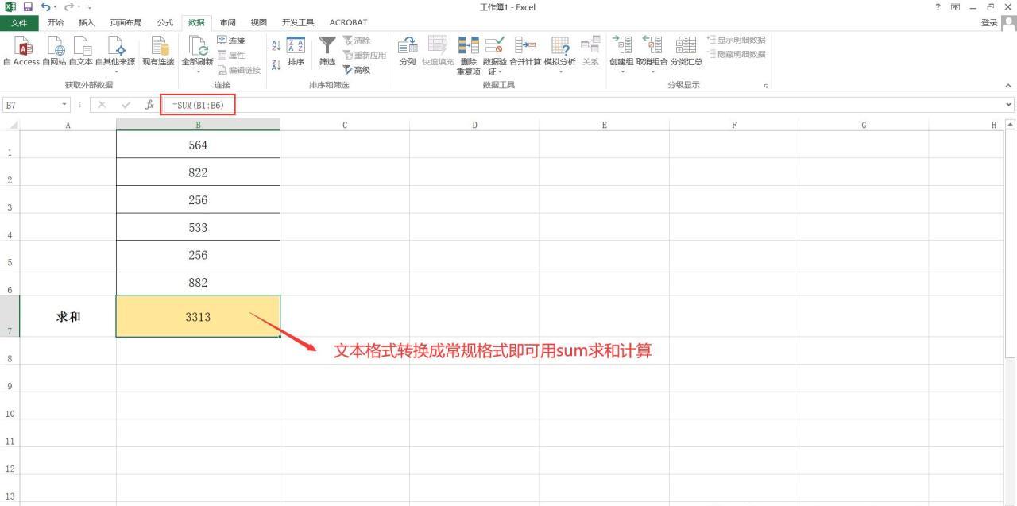Select column B header
Viewport: 1017px width, 506px height.
pyautogui.click(x=198, y=125)
